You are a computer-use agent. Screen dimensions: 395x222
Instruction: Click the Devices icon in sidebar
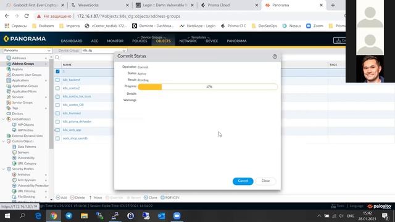[9, 113]
